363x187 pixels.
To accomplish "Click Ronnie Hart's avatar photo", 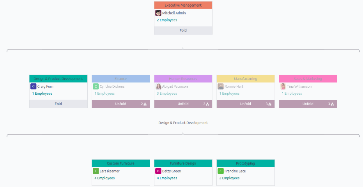I will pyautogui.click(x=221, y=86).
